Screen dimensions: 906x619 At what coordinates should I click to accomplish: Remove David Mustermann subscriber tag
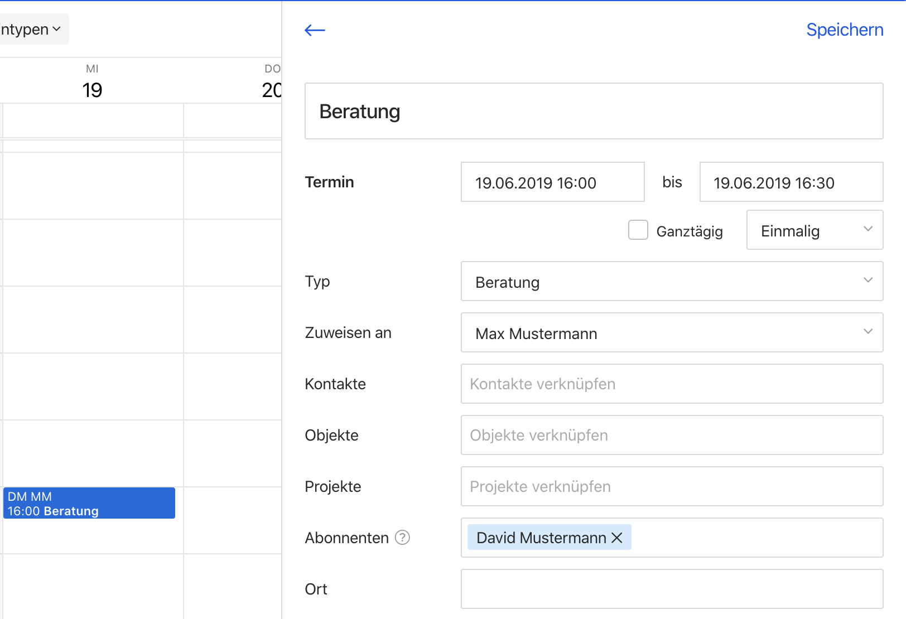617,538
